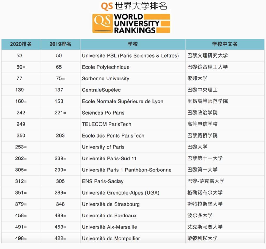Screen dimensions: 266x249
Task: Click Université Grenoble-Alpes (UGA)
Action: click(x=121, y=193)
